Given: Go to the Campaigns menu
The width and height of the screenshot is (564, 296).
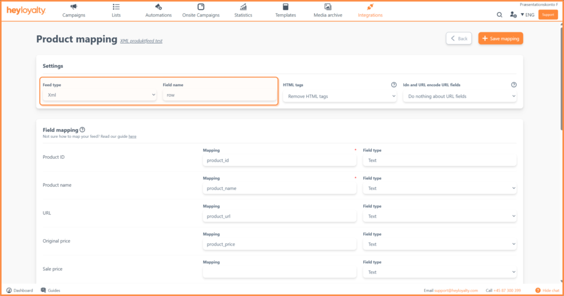Looking at the screenshot, I should click(74, 10).
